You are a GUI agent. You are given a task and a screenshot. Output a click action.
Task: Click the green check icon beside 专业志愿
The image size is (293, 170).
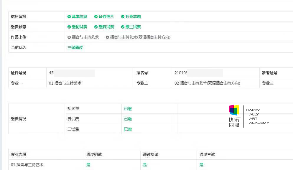[123, 16]
